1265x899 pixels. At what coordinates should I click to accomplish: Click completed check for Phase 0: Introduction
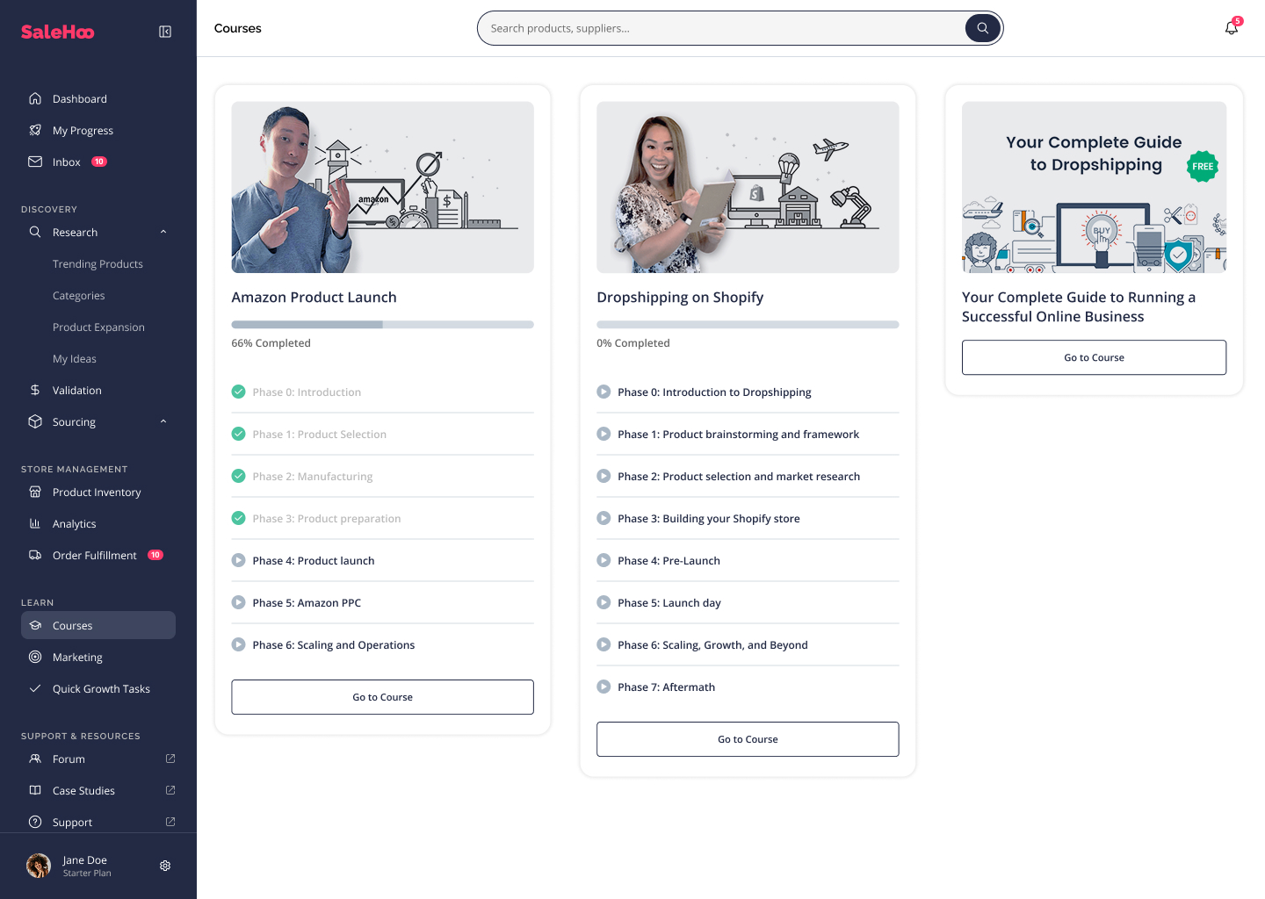pos(238,392)
